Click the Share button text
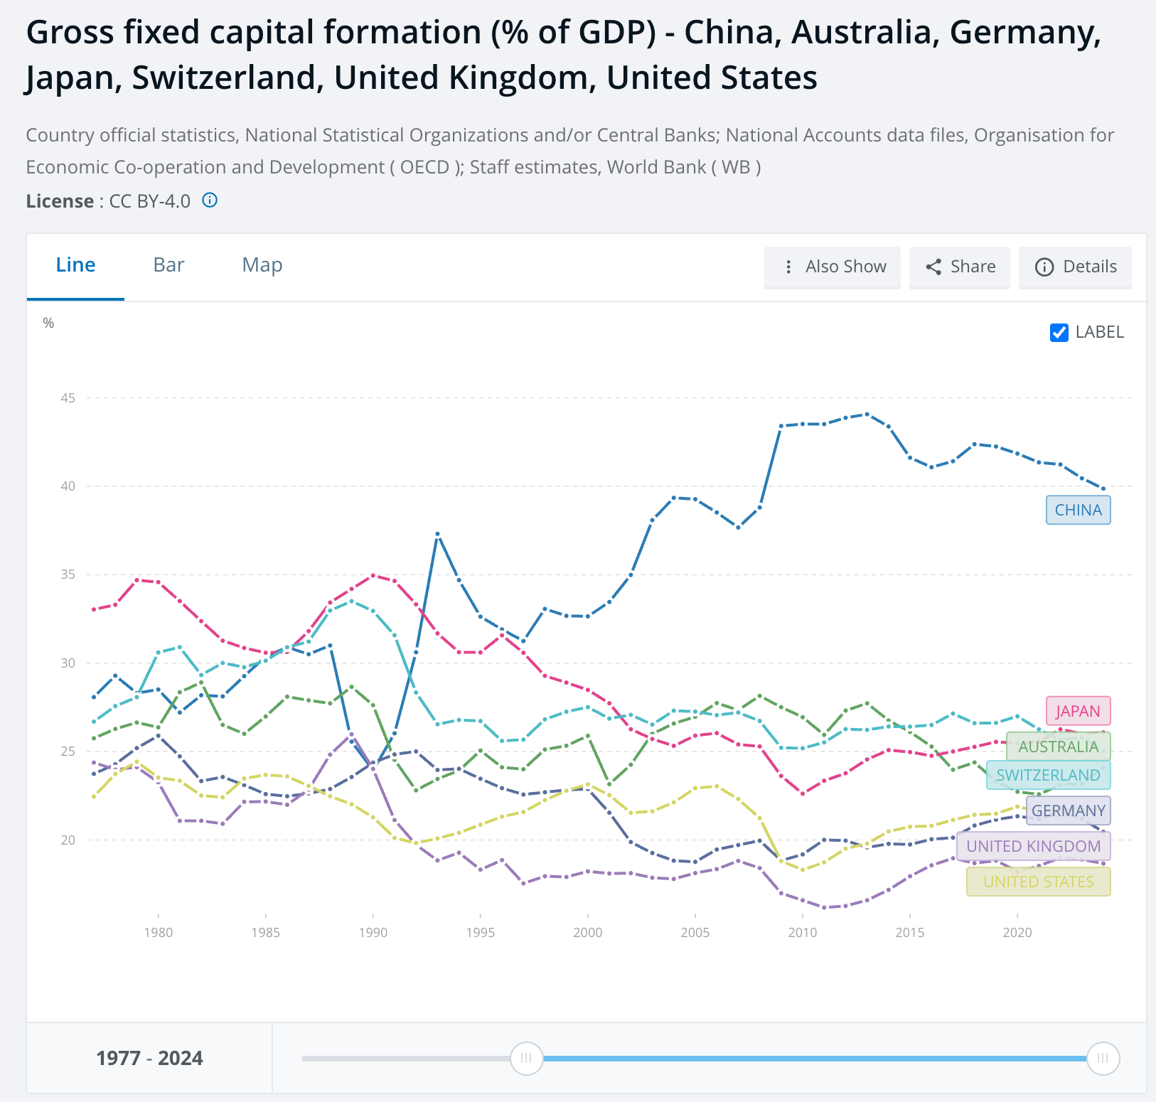Image resolution: width=1156 pixels, height=1102 pixels. (973, 267)
